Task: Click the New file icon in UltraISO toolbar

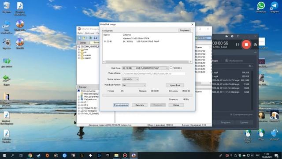Action: pyautogui.click(x=79, y=38)
